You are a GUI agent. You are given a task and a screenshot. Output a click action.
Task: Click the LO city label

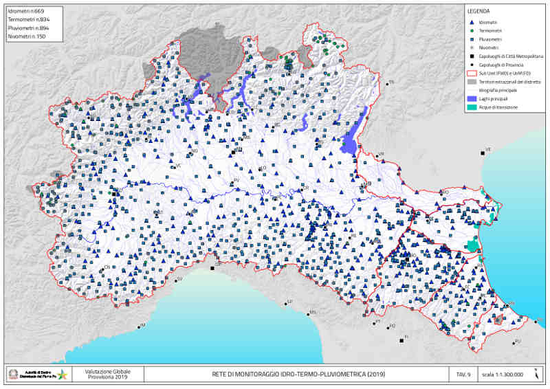(x=264, y=168)
